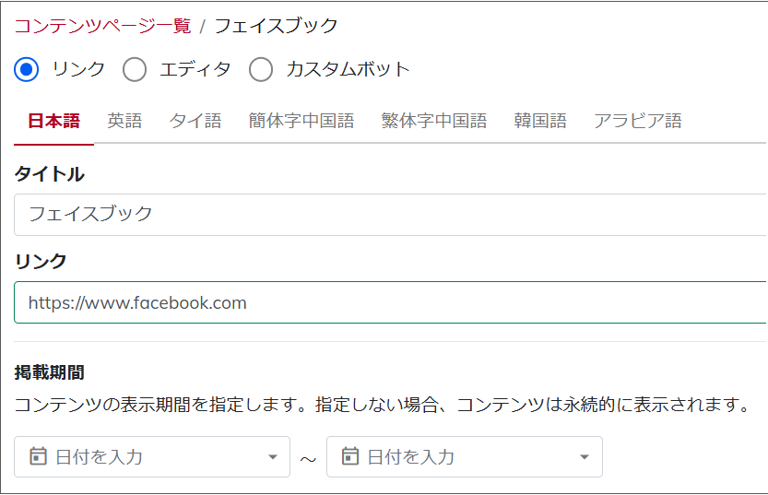Screen dimensions: 768x495
Task: Select the 繁体字中国語 tab
Action: coord(434,121)
